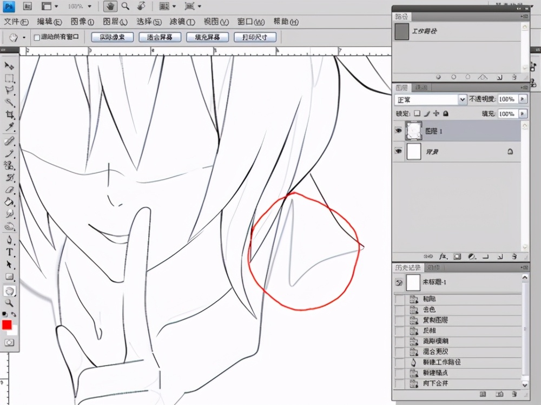Image resolution: width=541 pixels, height=405 pixels.
Task: Click the layer style fx icon
Action: coord(443,256)
